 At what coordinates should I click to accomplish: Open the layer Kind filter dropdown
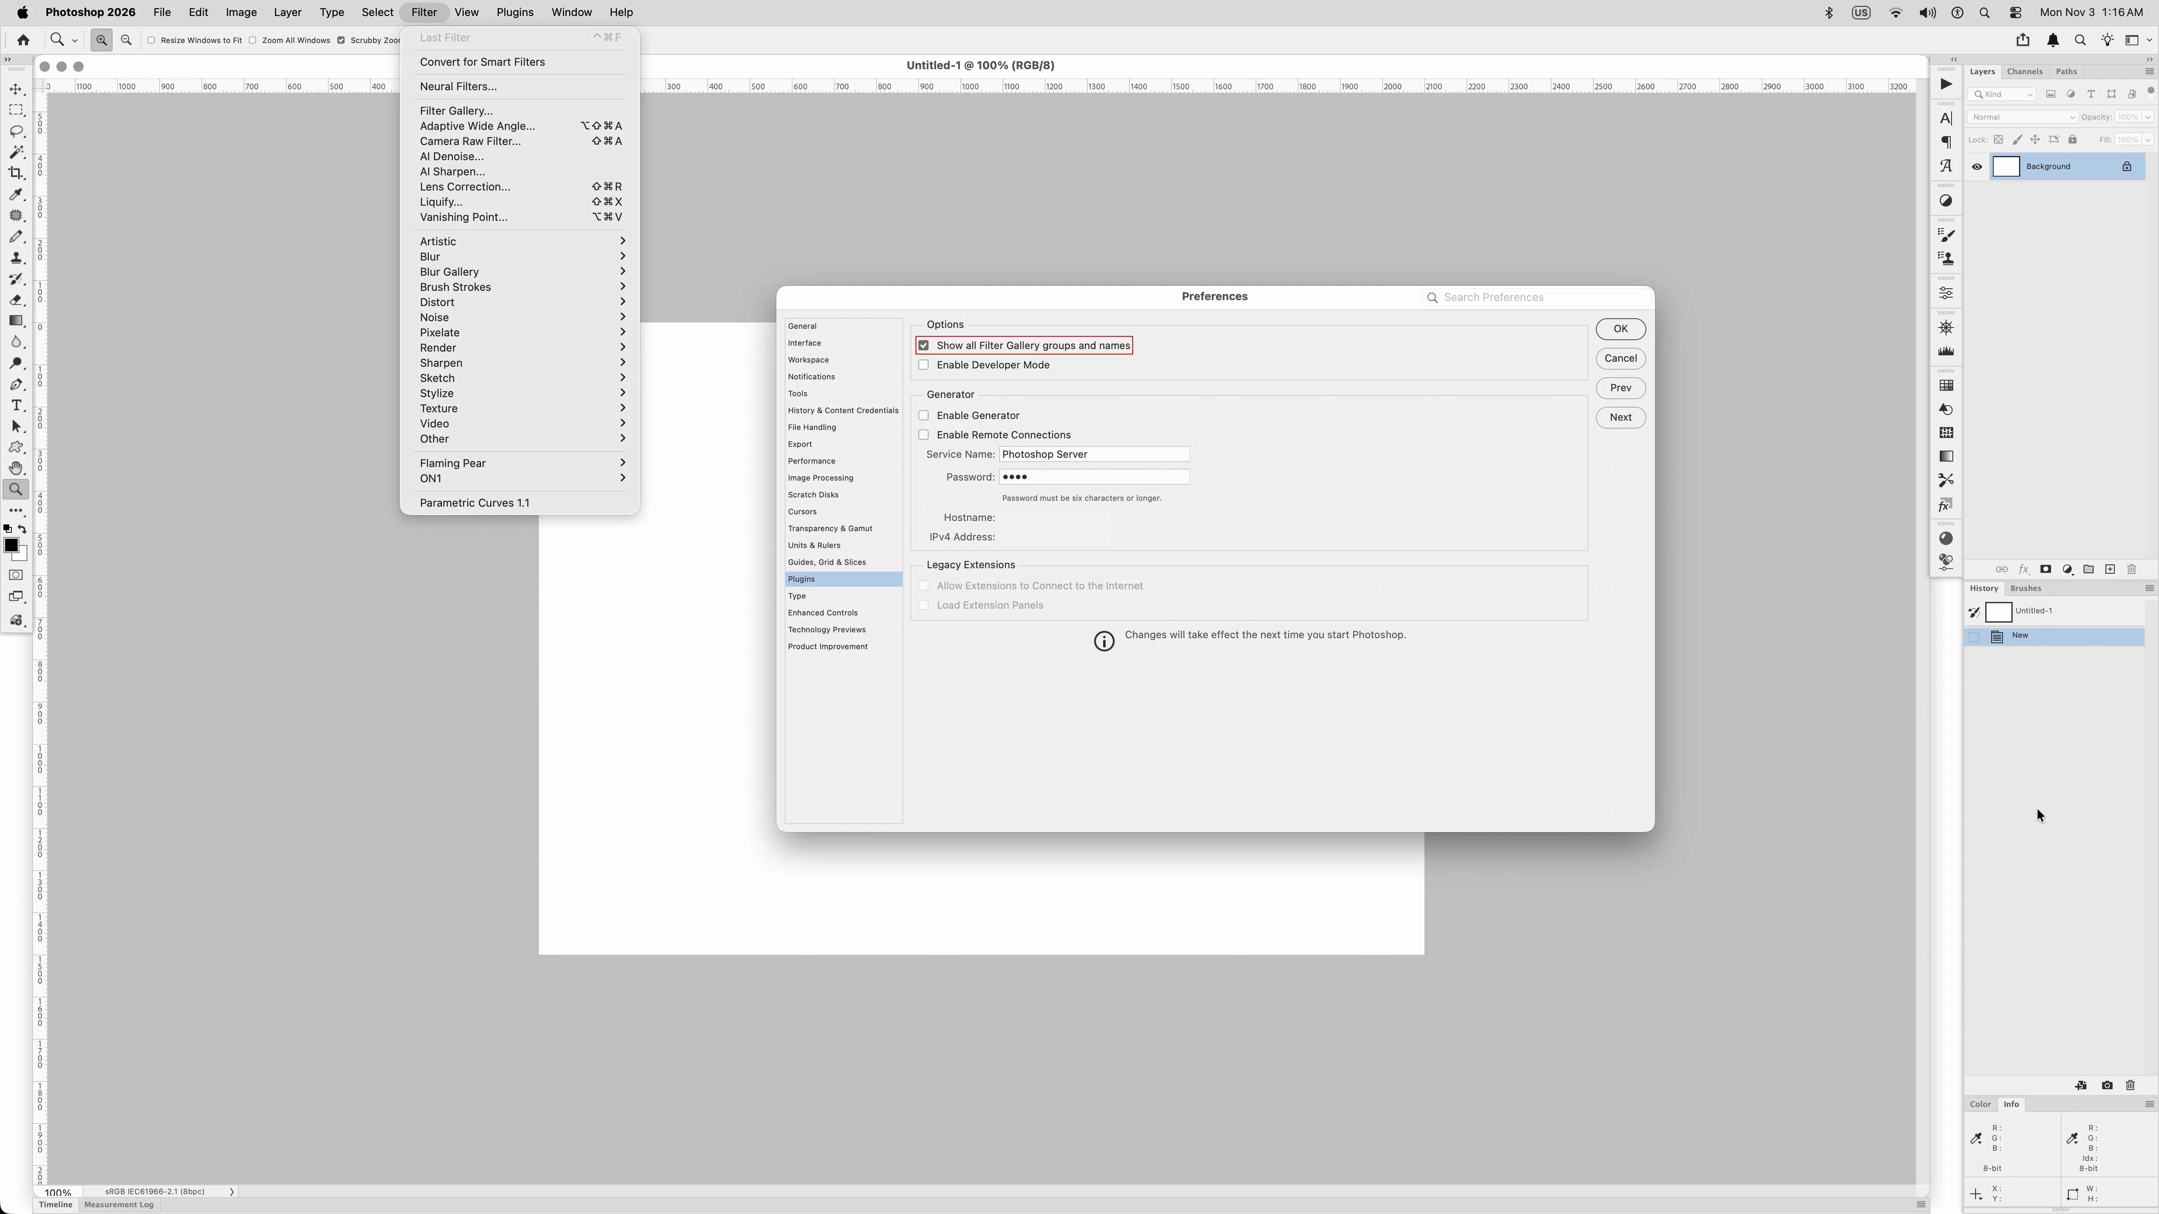2002,95
